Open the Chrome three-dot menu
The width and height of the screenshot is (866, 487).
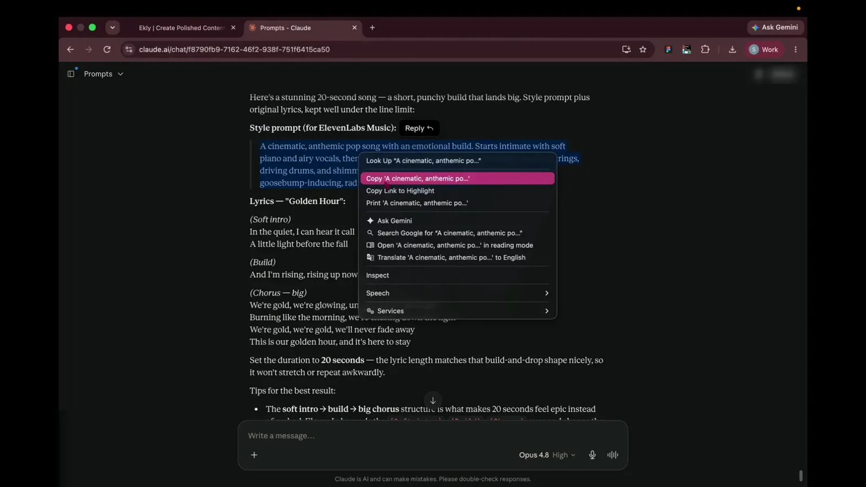click(x=796, y=49)
